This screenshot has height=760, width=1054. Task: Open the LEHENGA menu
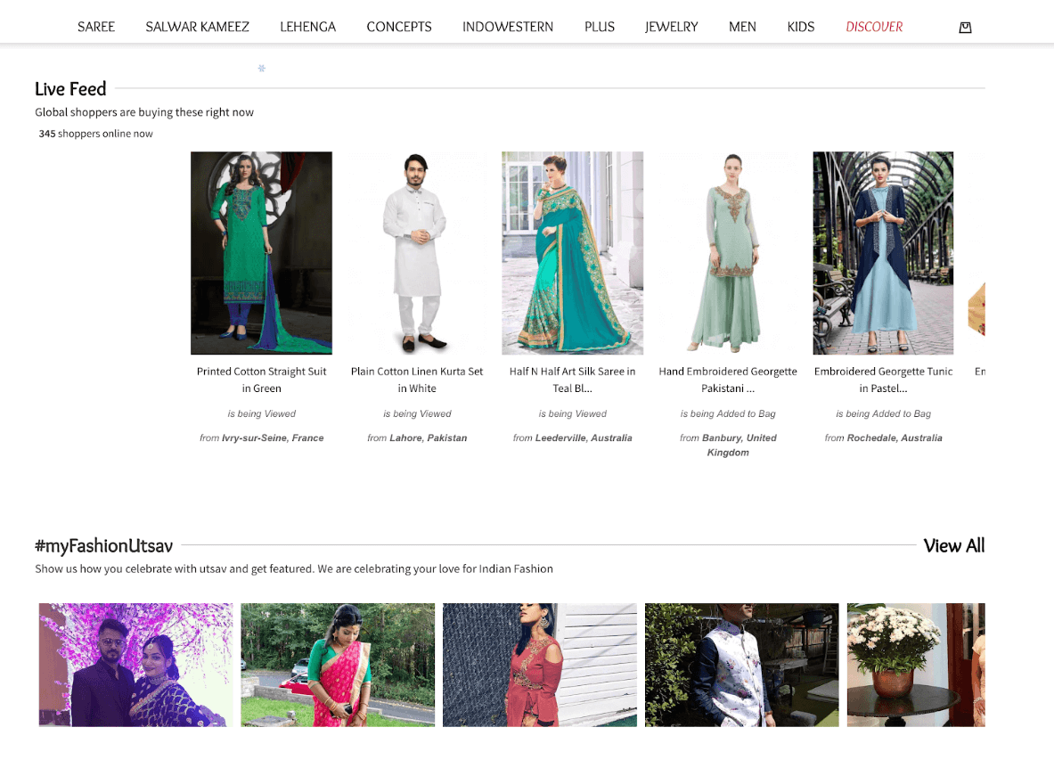[308, 27]
